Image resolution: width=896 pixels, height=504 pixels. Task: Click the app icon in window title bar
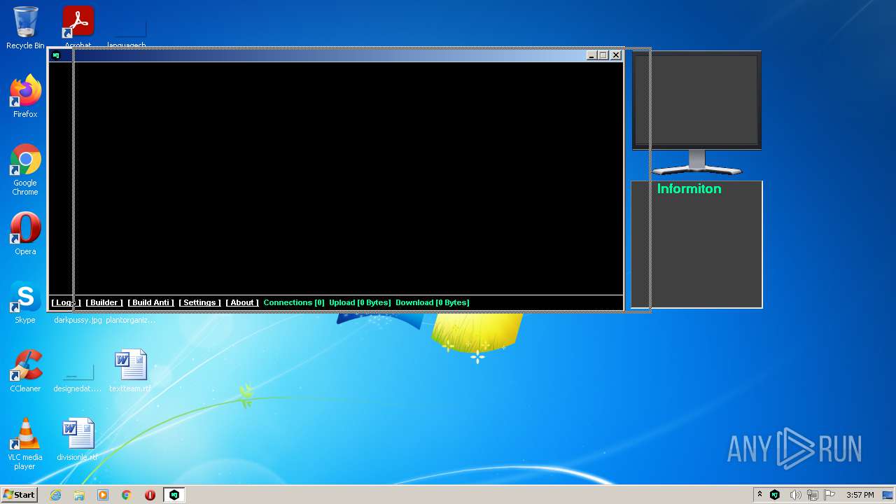click(56, 55)
